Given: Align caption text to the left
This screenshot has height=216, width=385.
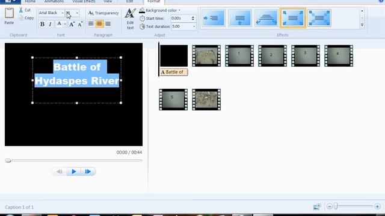Looking at the screenshot, I should point(91,24).
